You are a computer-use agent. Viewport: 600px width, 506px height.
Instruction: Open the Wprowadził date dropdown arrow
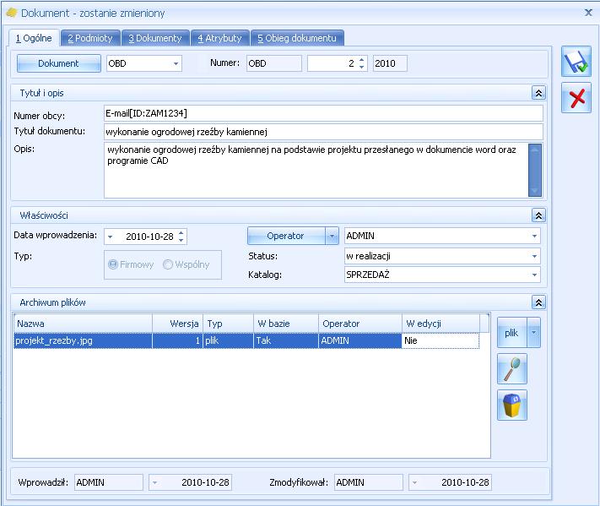[x=154, y=482]
